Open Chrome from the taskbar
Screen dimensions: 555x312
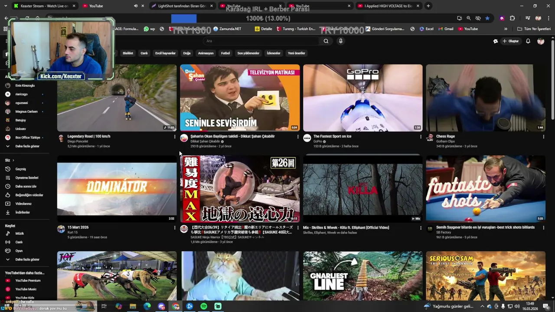tap(176, 306)
